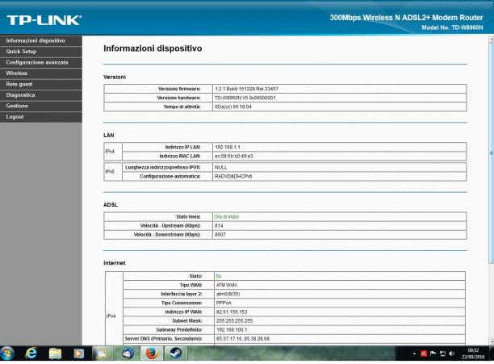
Task: Open the Action Center flag icon
Action: (x=433, y=354)
